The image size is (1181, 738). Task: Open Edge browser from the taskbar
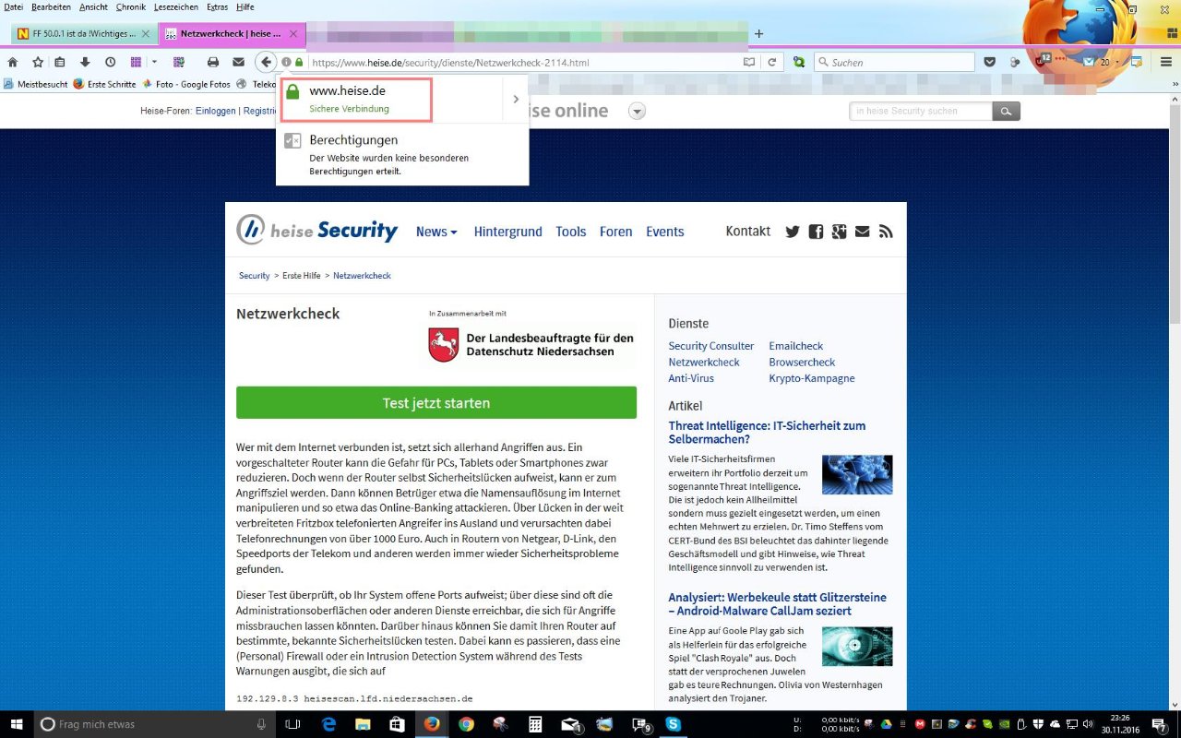(328, 724)
